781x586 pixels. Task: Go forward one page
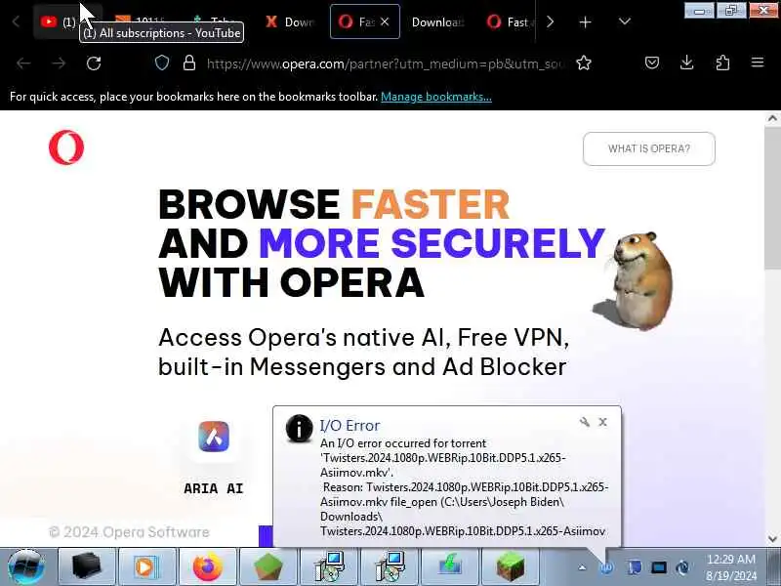(59, 63)
